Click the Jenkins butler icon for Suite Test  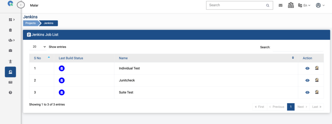tap(317, 92)
